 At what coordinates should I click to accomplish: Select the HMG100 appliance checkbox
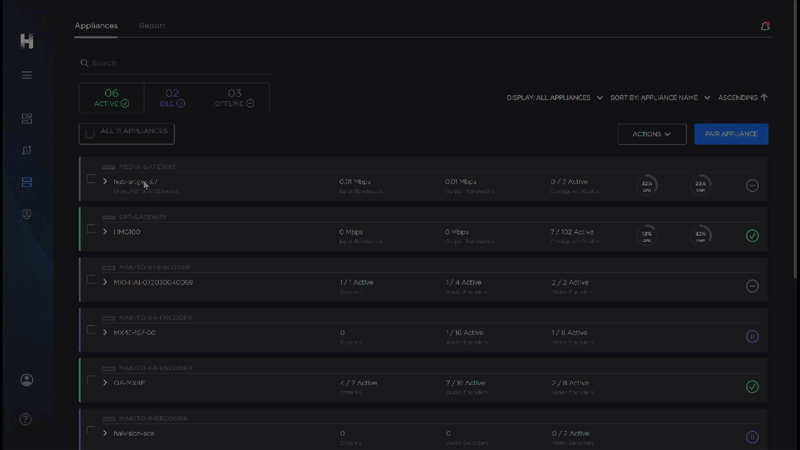91,229
